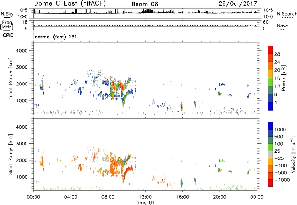Screen dimensions: 297x205
Task: Click the red top segment of Power color bar
Action: (x=271, y=50)
